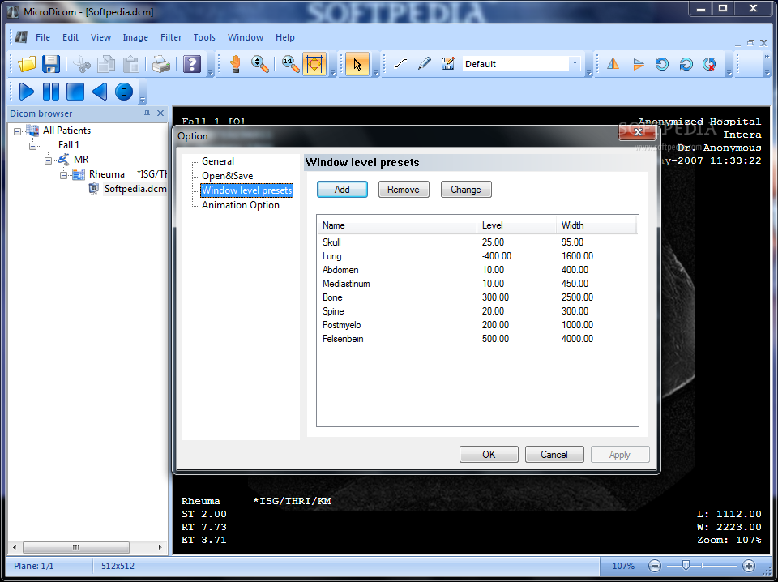This screenshot has width=778, height=582.
Task: Select the Skull preset row
Action: click(477, 242)
